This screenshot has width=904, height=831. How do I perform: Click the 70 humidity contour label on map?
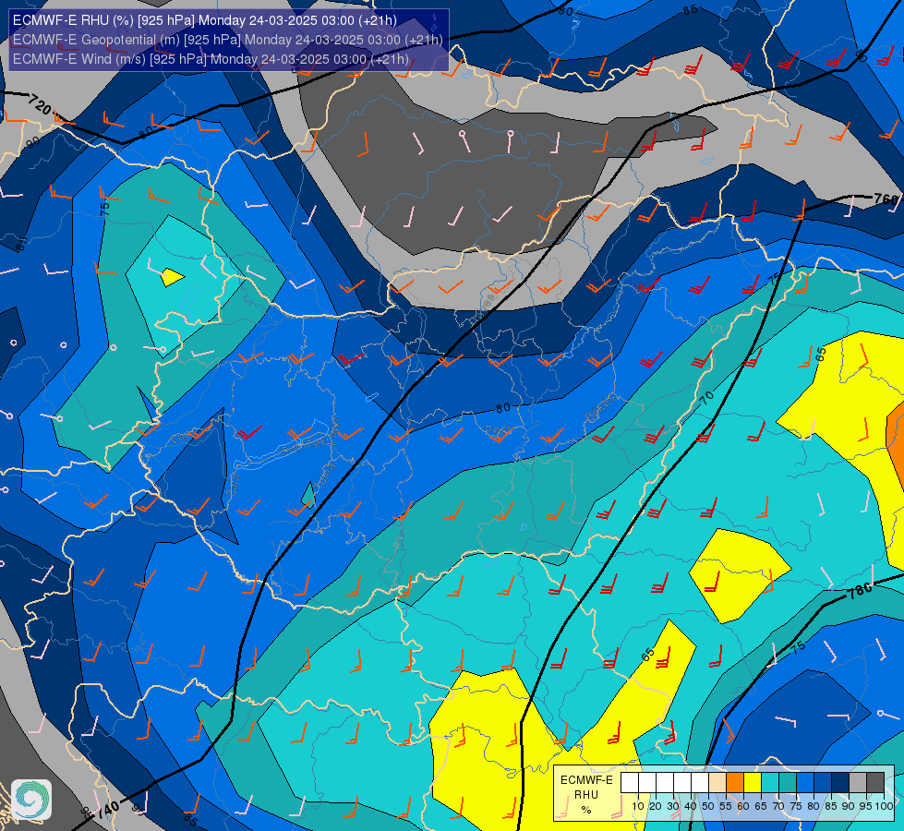point(706,397)
